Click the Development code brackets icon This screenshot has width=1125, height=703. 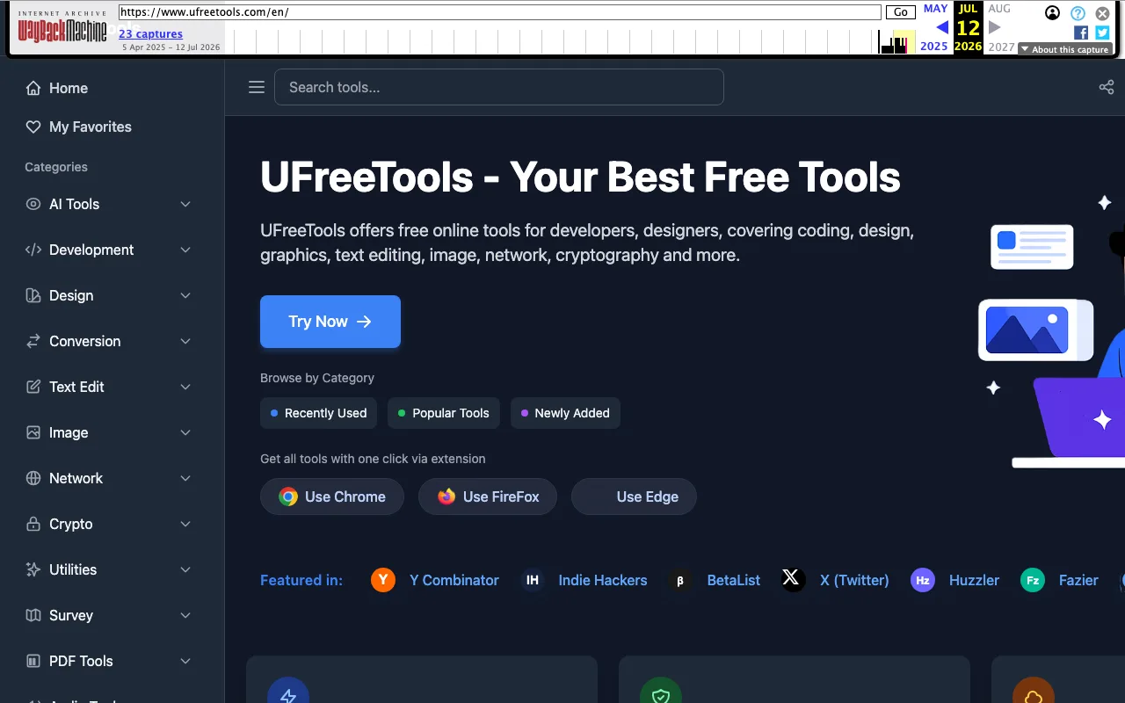pos(33,250)
